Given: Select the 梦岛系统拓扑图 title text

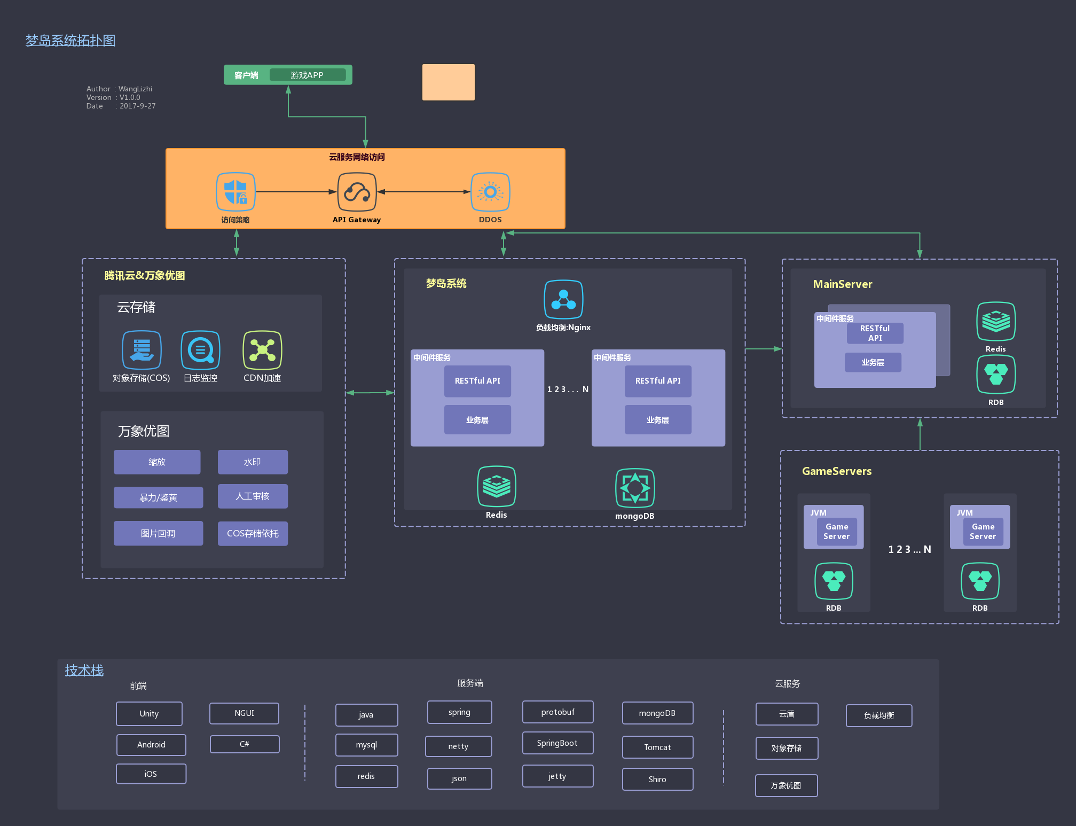Looking at the screenshot, I should (x=70, y=41).
